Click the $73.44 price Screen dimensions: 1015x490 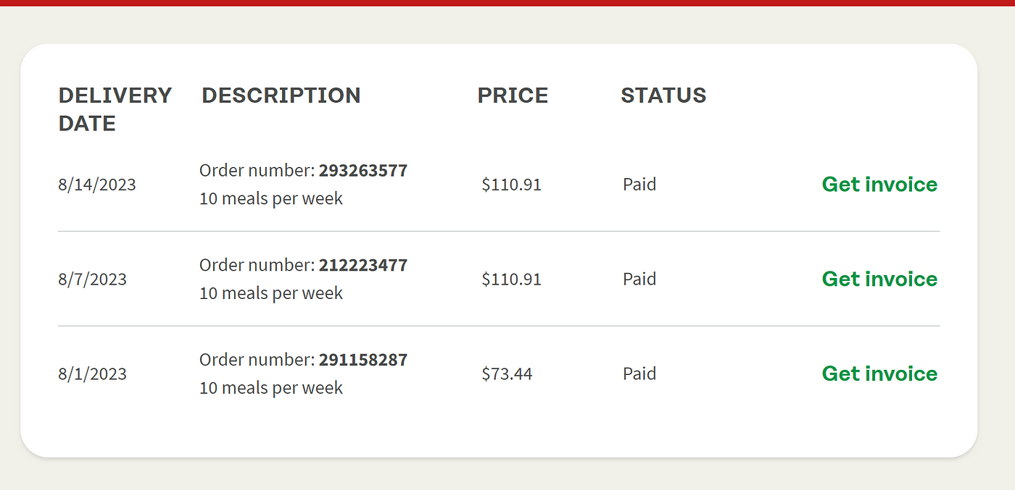(507, 374)
